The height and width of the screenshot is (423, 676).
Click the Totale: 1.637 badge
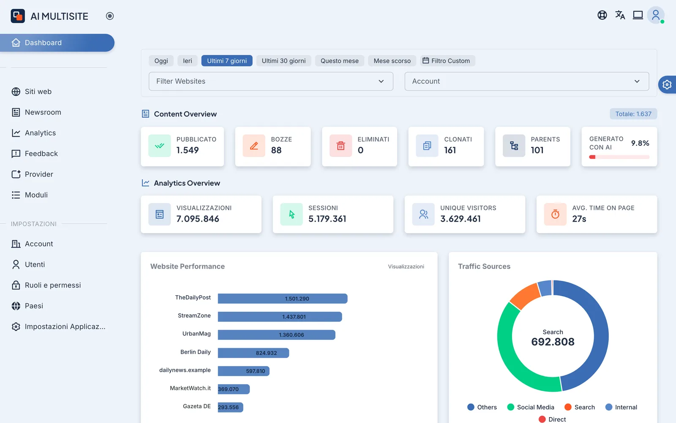coord(633,114)
